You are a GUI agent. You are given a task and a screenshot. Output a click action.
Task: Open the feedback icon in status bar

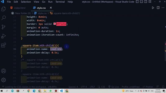pyautogui.click(x=157, y=87)
